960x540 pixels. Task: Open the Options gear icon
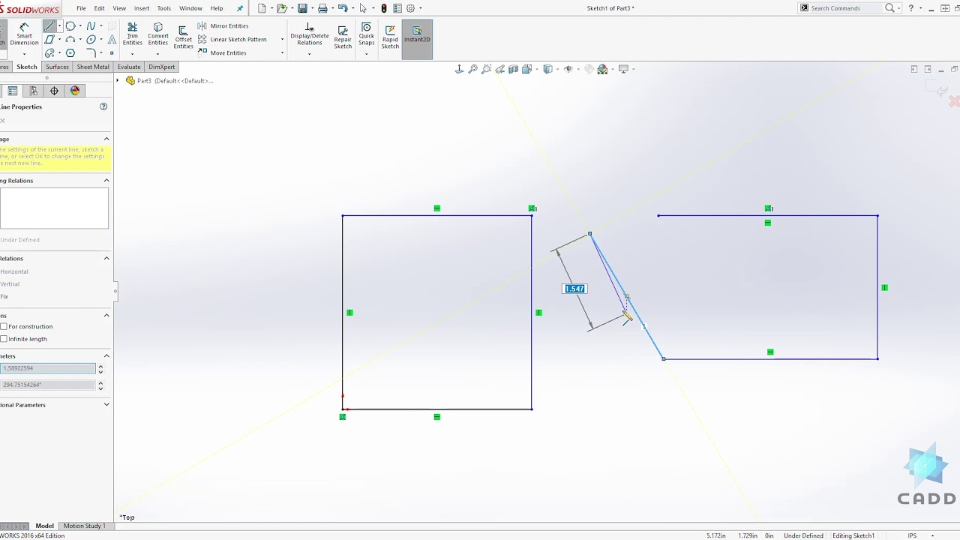click(x=410, y=8)
